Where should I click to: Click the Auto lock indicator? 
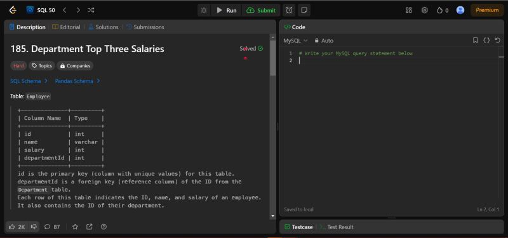pyautogui.click(x=324, y=41)
